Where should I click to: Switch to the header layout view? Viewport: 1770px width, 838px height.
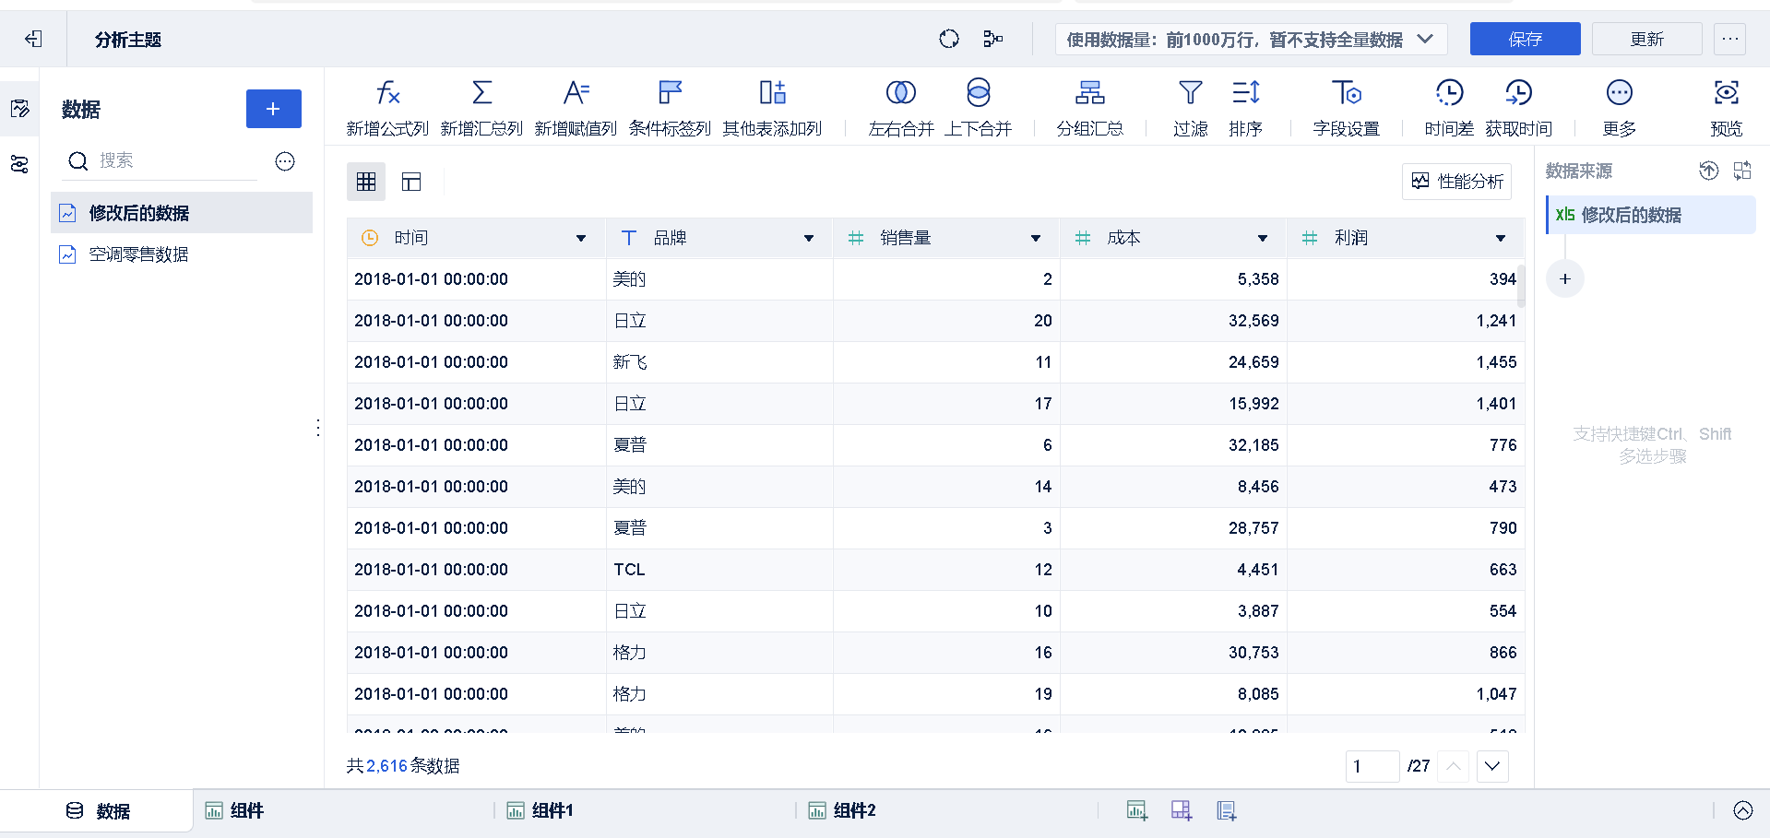coord(411,182)
